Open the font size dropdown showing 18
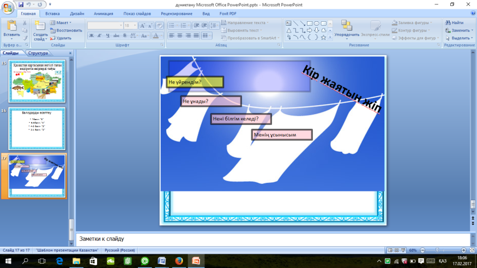This screenshot has height=268, width=477. (x=135, y=26)
